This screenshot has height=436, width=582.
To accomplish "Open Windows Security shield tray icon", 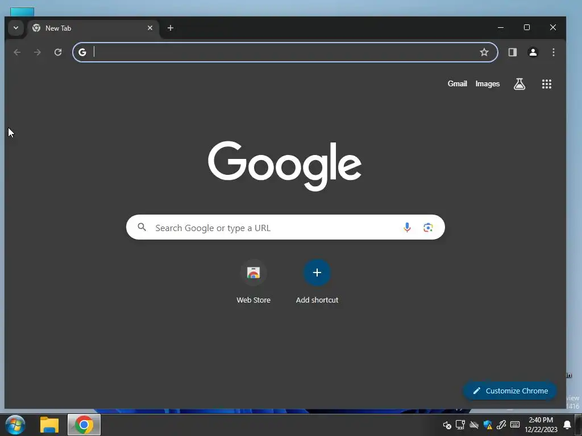I will tap(488, 425).
